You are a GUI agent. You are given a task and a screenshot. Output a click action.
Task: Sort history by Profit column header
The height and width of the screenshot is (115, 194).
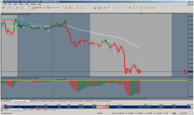click(183, 105)
